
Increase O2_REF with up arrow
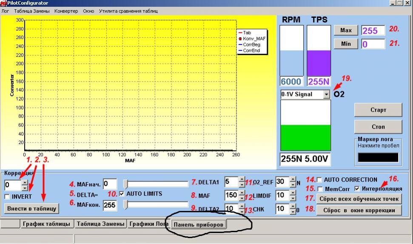(293, 179)
